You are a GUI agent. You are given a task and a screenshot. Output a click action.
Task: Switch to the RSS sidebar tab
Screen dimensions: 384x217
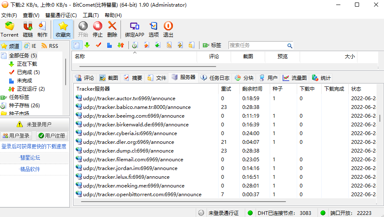coord(50,46)
